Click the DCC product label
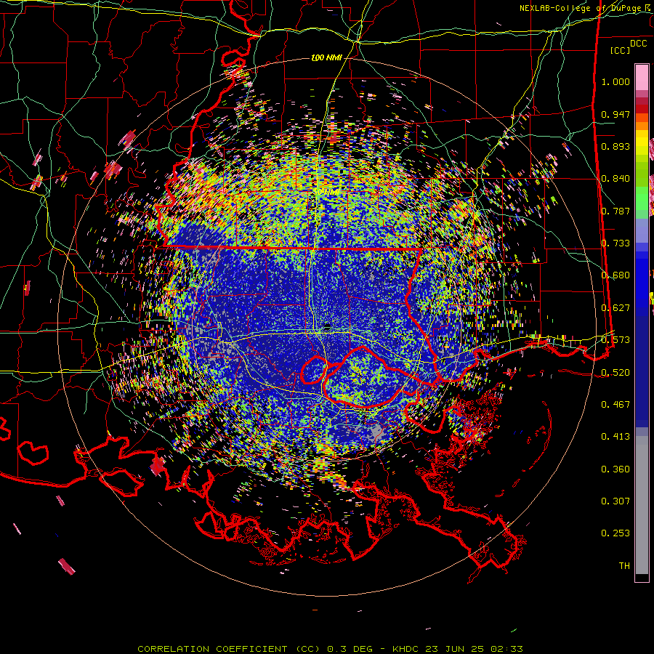This screenshot has width=654, height=654. pos(638,44)
